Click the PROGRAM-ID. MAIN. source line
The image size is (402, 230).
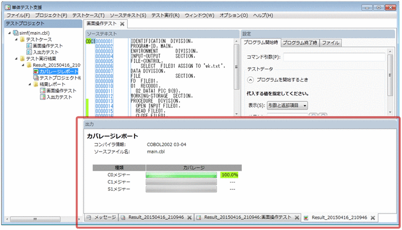point(152,46)
